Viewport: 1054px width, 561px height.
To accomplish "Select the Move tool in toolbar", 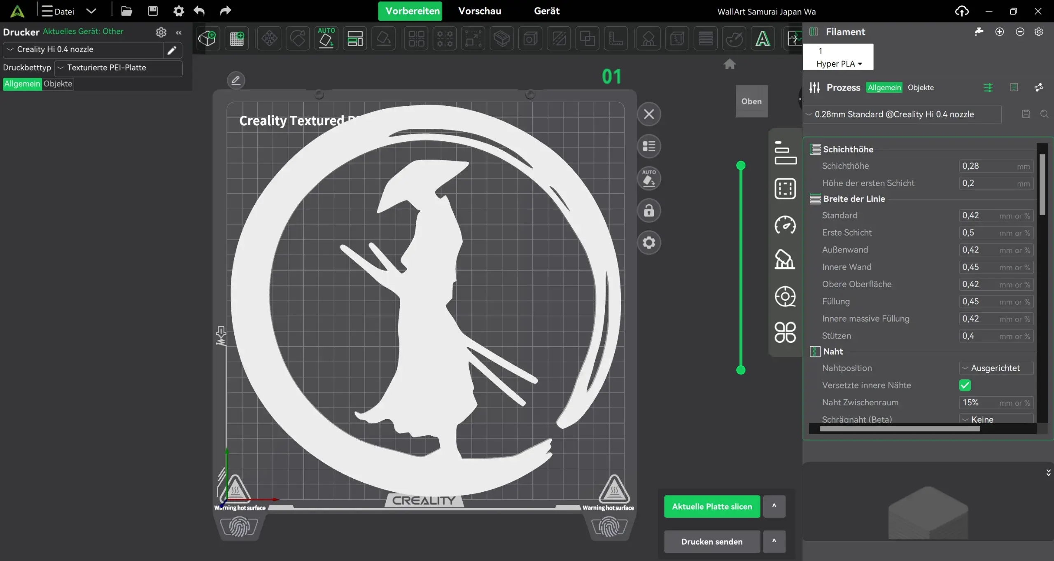I will click(x=269, y=39).
